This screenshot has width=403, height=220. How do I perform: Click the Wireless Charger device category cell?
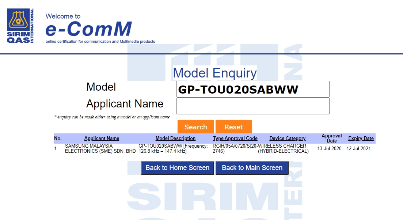pyautogui.click(x=284, y=148)
